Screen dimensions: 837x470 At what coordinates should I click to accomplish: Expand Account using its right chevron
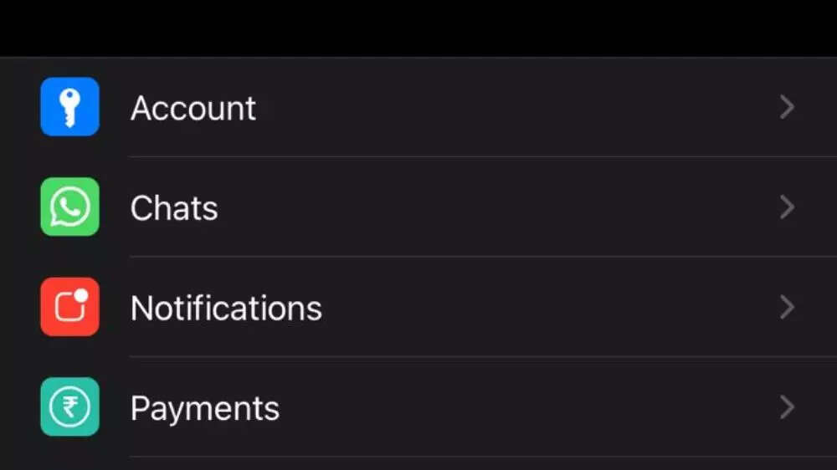[x=786, y=107]
